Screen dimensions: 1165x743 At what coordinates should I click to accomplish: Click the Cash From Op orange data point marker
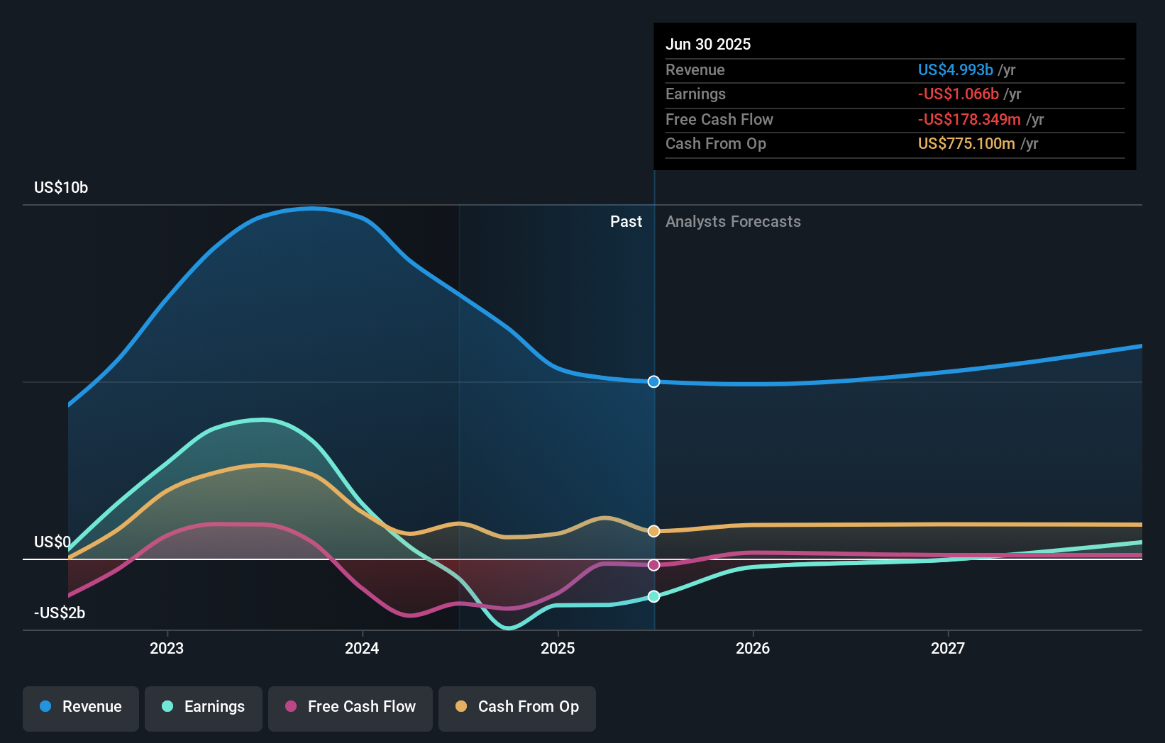(654, 531)
